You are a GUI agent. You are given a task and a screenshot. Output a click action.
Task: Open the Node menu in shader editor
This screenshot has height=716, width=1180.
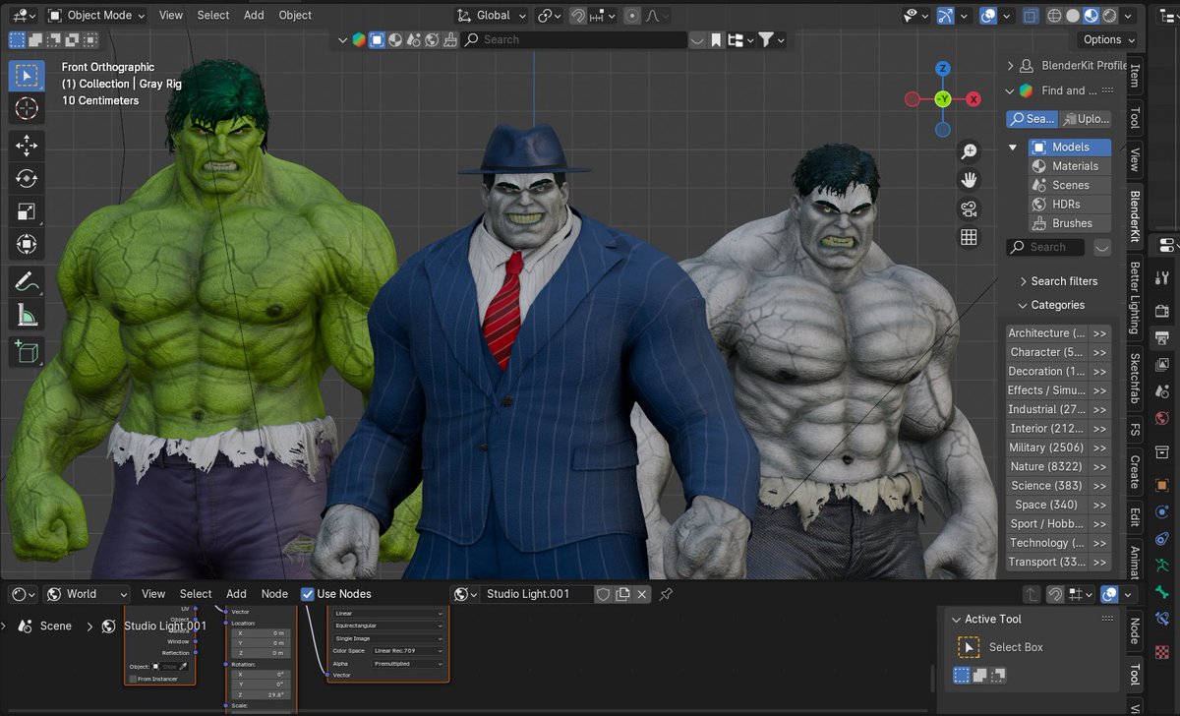[274, 594]
